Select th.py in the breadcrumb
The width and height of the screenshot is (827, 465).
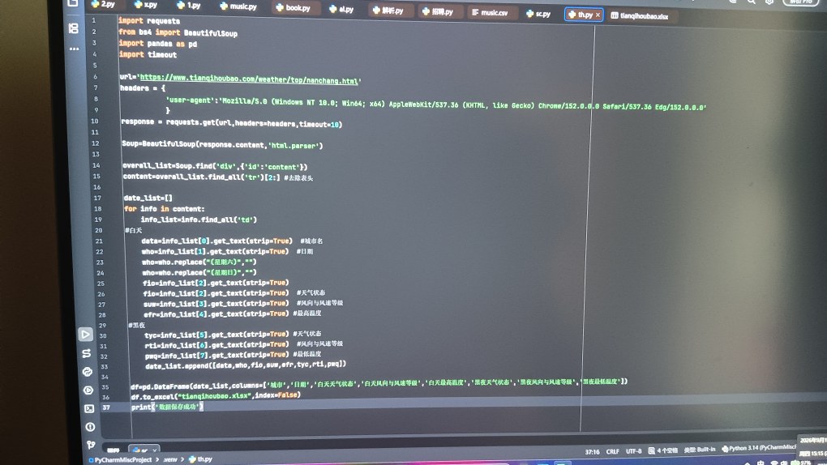coord(200,459)
